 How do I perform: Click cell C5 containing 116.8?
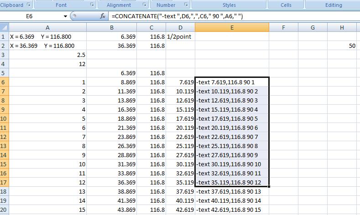click(151, 73)
